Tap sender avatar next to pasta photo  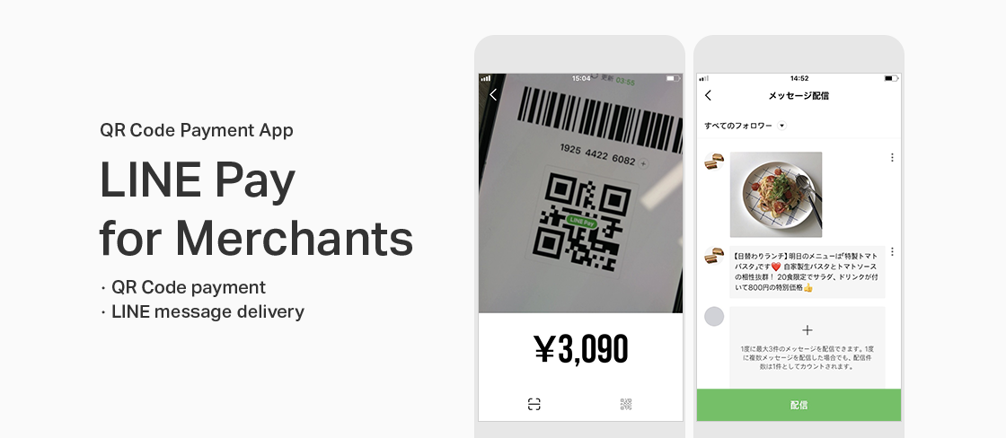[x=714, y=162]
